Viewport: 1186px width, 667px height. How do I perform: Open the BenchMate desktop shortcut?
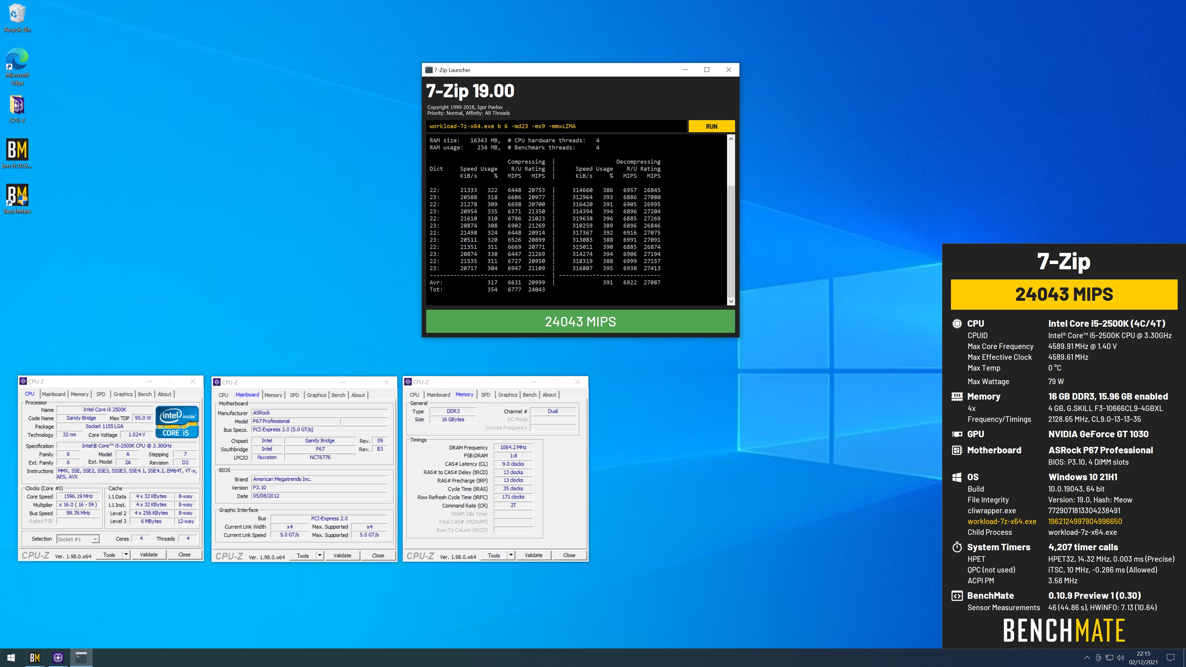(17, 199)
